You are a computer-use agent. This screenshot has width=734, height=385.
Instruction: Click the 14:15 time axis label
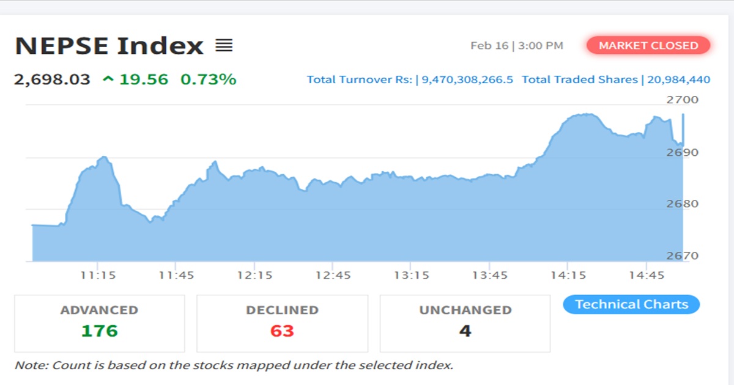tap(568, 276)
